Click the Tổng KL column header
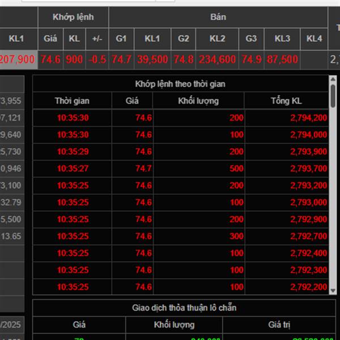340x340 pixels. pos(286,101)
